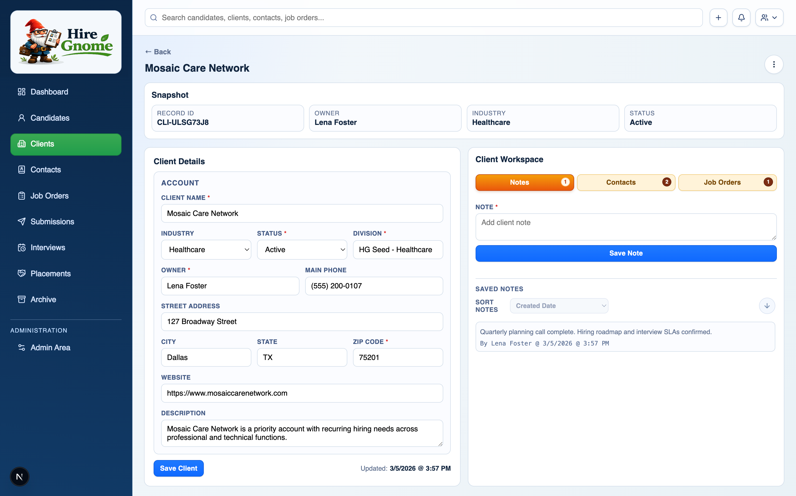This screenshot has width=796, height=496.
Task: Click the Add client note text area
Action: [626, 227]
